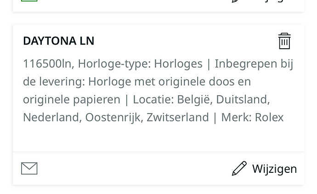Click the page background below DAYTONA card
The width and height of the screenshot is (317, 194).
click(158, 190)
